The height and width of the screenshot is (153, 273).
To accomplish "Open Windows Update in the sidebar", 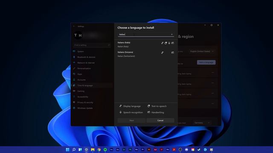I will pos(92,108).
